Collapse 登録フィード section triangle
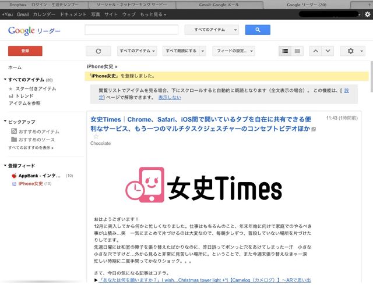This screenshot has height=285, width=373. pos(5,165)
